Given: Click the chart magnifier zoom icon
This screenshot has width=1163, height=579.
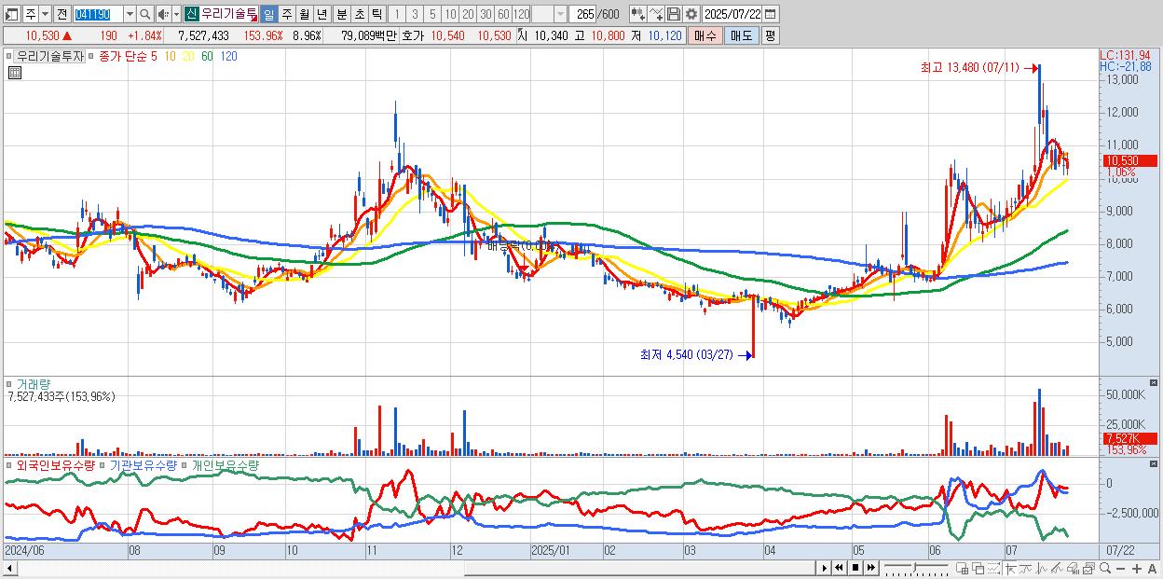Looking at the screenshot, I should [1105, 568].
